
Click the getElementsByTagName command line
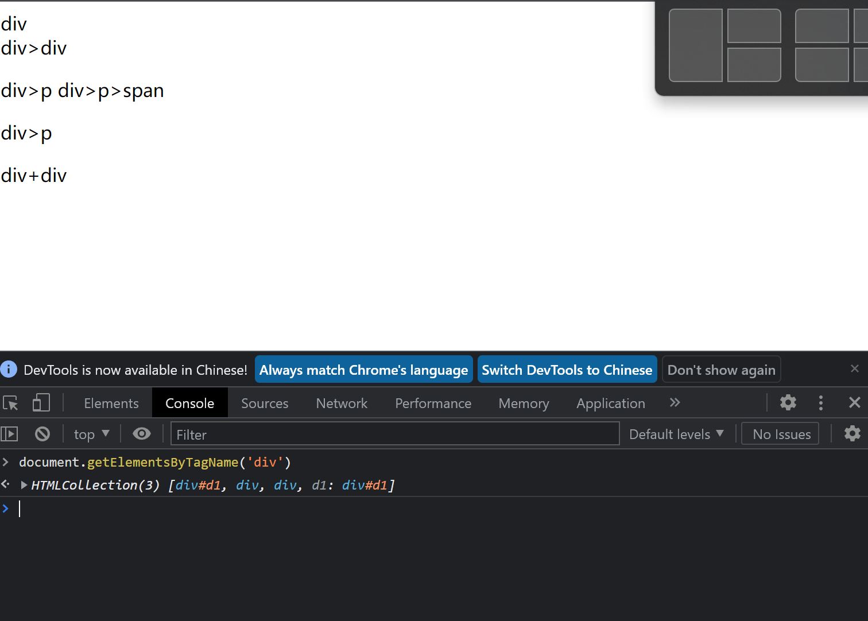coord(155,463)
